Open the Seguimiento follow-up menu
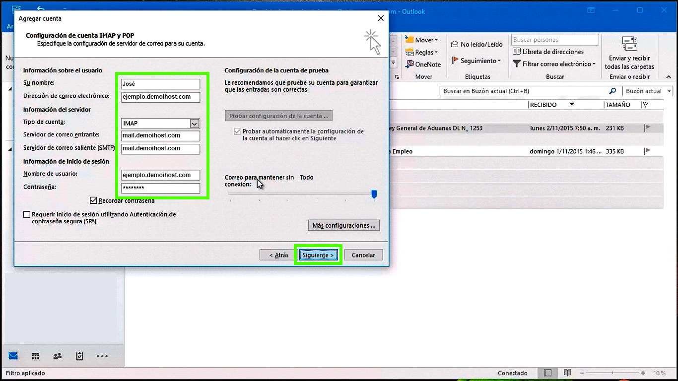 pyautogui.click(x=476, y=61)
